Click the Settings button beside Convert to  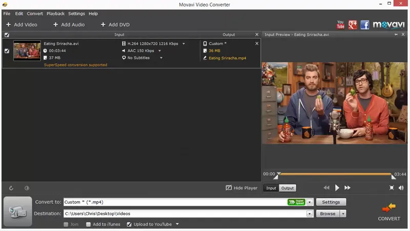tap(331, 202)
